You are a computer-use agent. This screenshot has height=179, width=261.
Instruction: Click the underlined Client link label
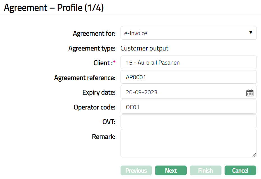point(103,63)
